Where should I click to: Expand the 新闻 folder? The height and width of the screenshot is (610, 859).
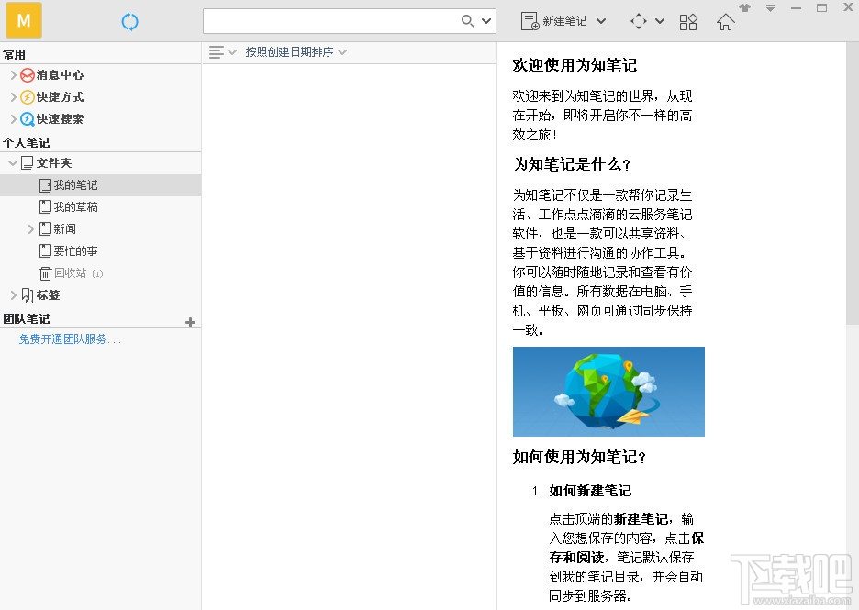point(30,229)
